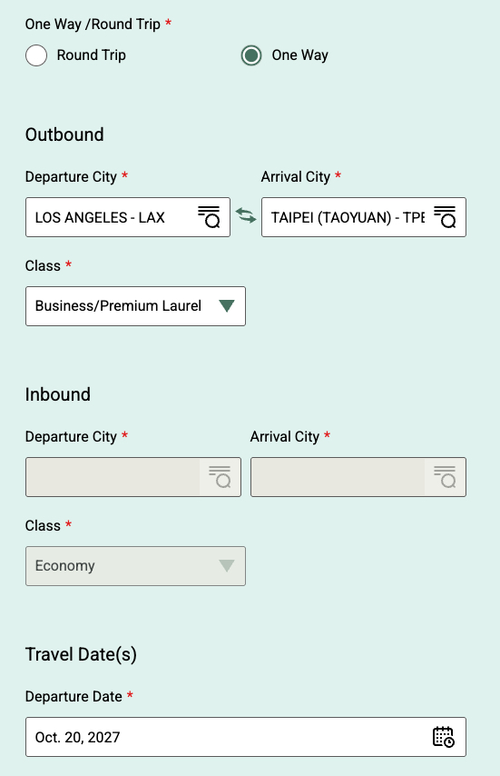The width and height of the screenshot is (500, 776).
Task: Click the Outbound section heading
Action: coord(64,134)
